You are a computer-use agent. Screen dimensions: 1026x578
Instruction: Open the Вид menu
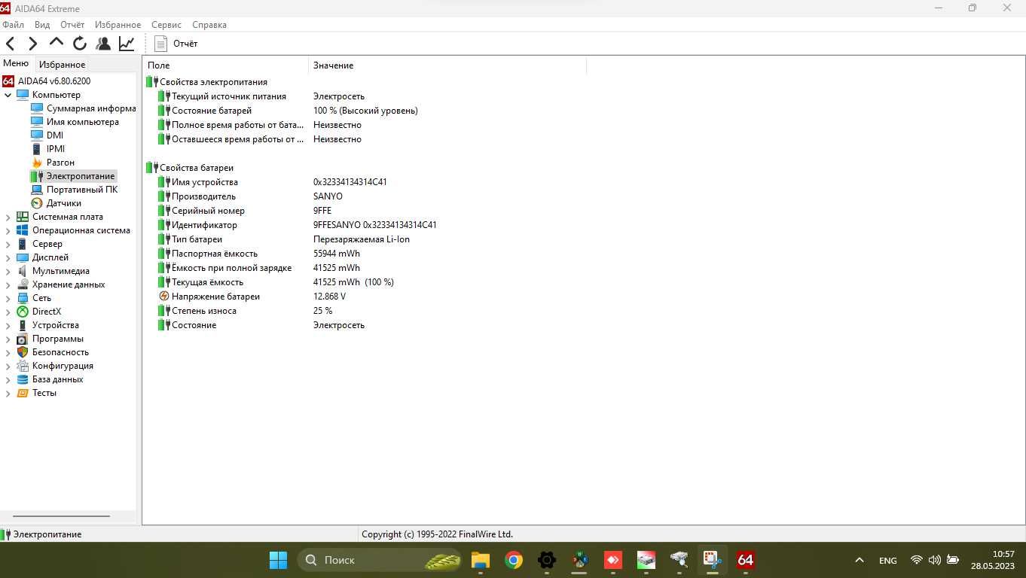point(42,25)
